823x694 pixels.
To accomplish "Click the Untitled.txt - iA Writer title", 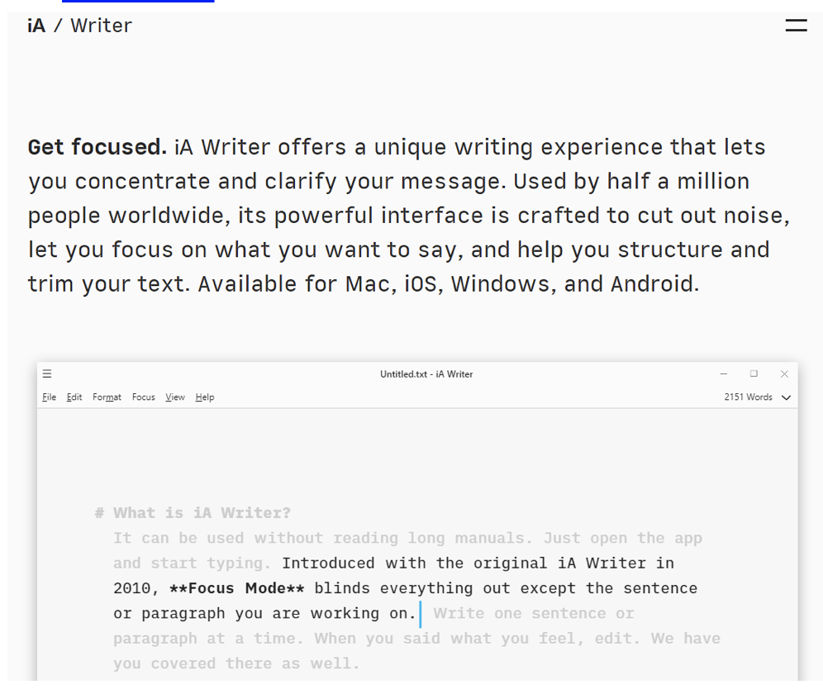I will point(426,374).
